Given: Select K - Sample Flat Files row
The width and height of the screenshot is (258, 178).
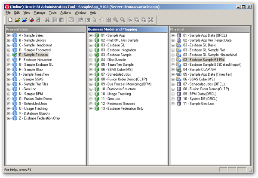Looking at the screenshot, I should pyautogui.click(x=34, y=84).
